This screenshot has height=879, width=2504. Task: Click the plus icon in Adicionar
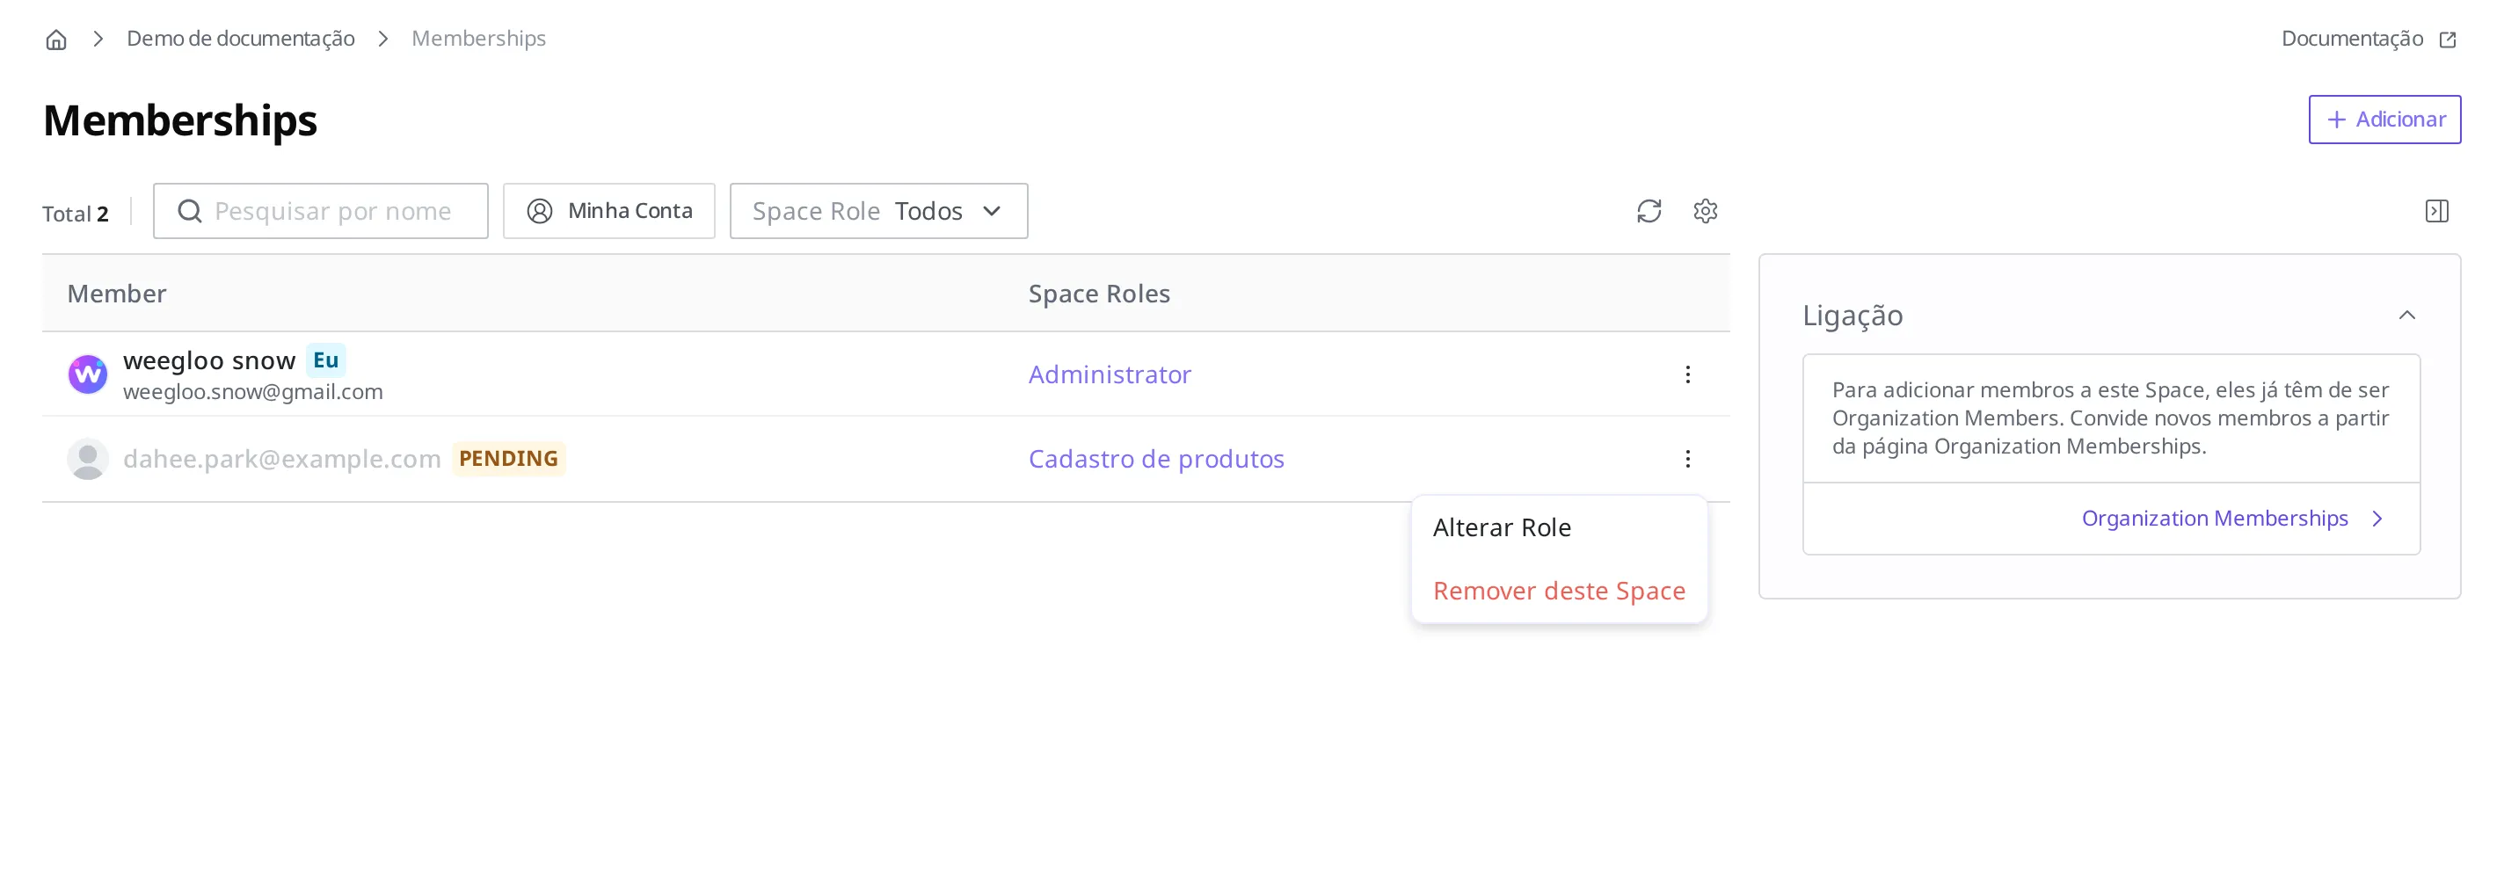[2337, 120]
